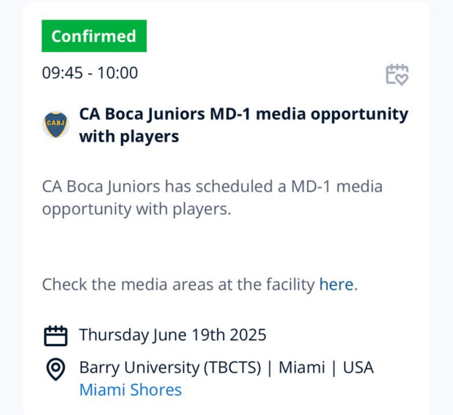Click the 'Thursday June 19th 2025' date text

tap(173, 335)
